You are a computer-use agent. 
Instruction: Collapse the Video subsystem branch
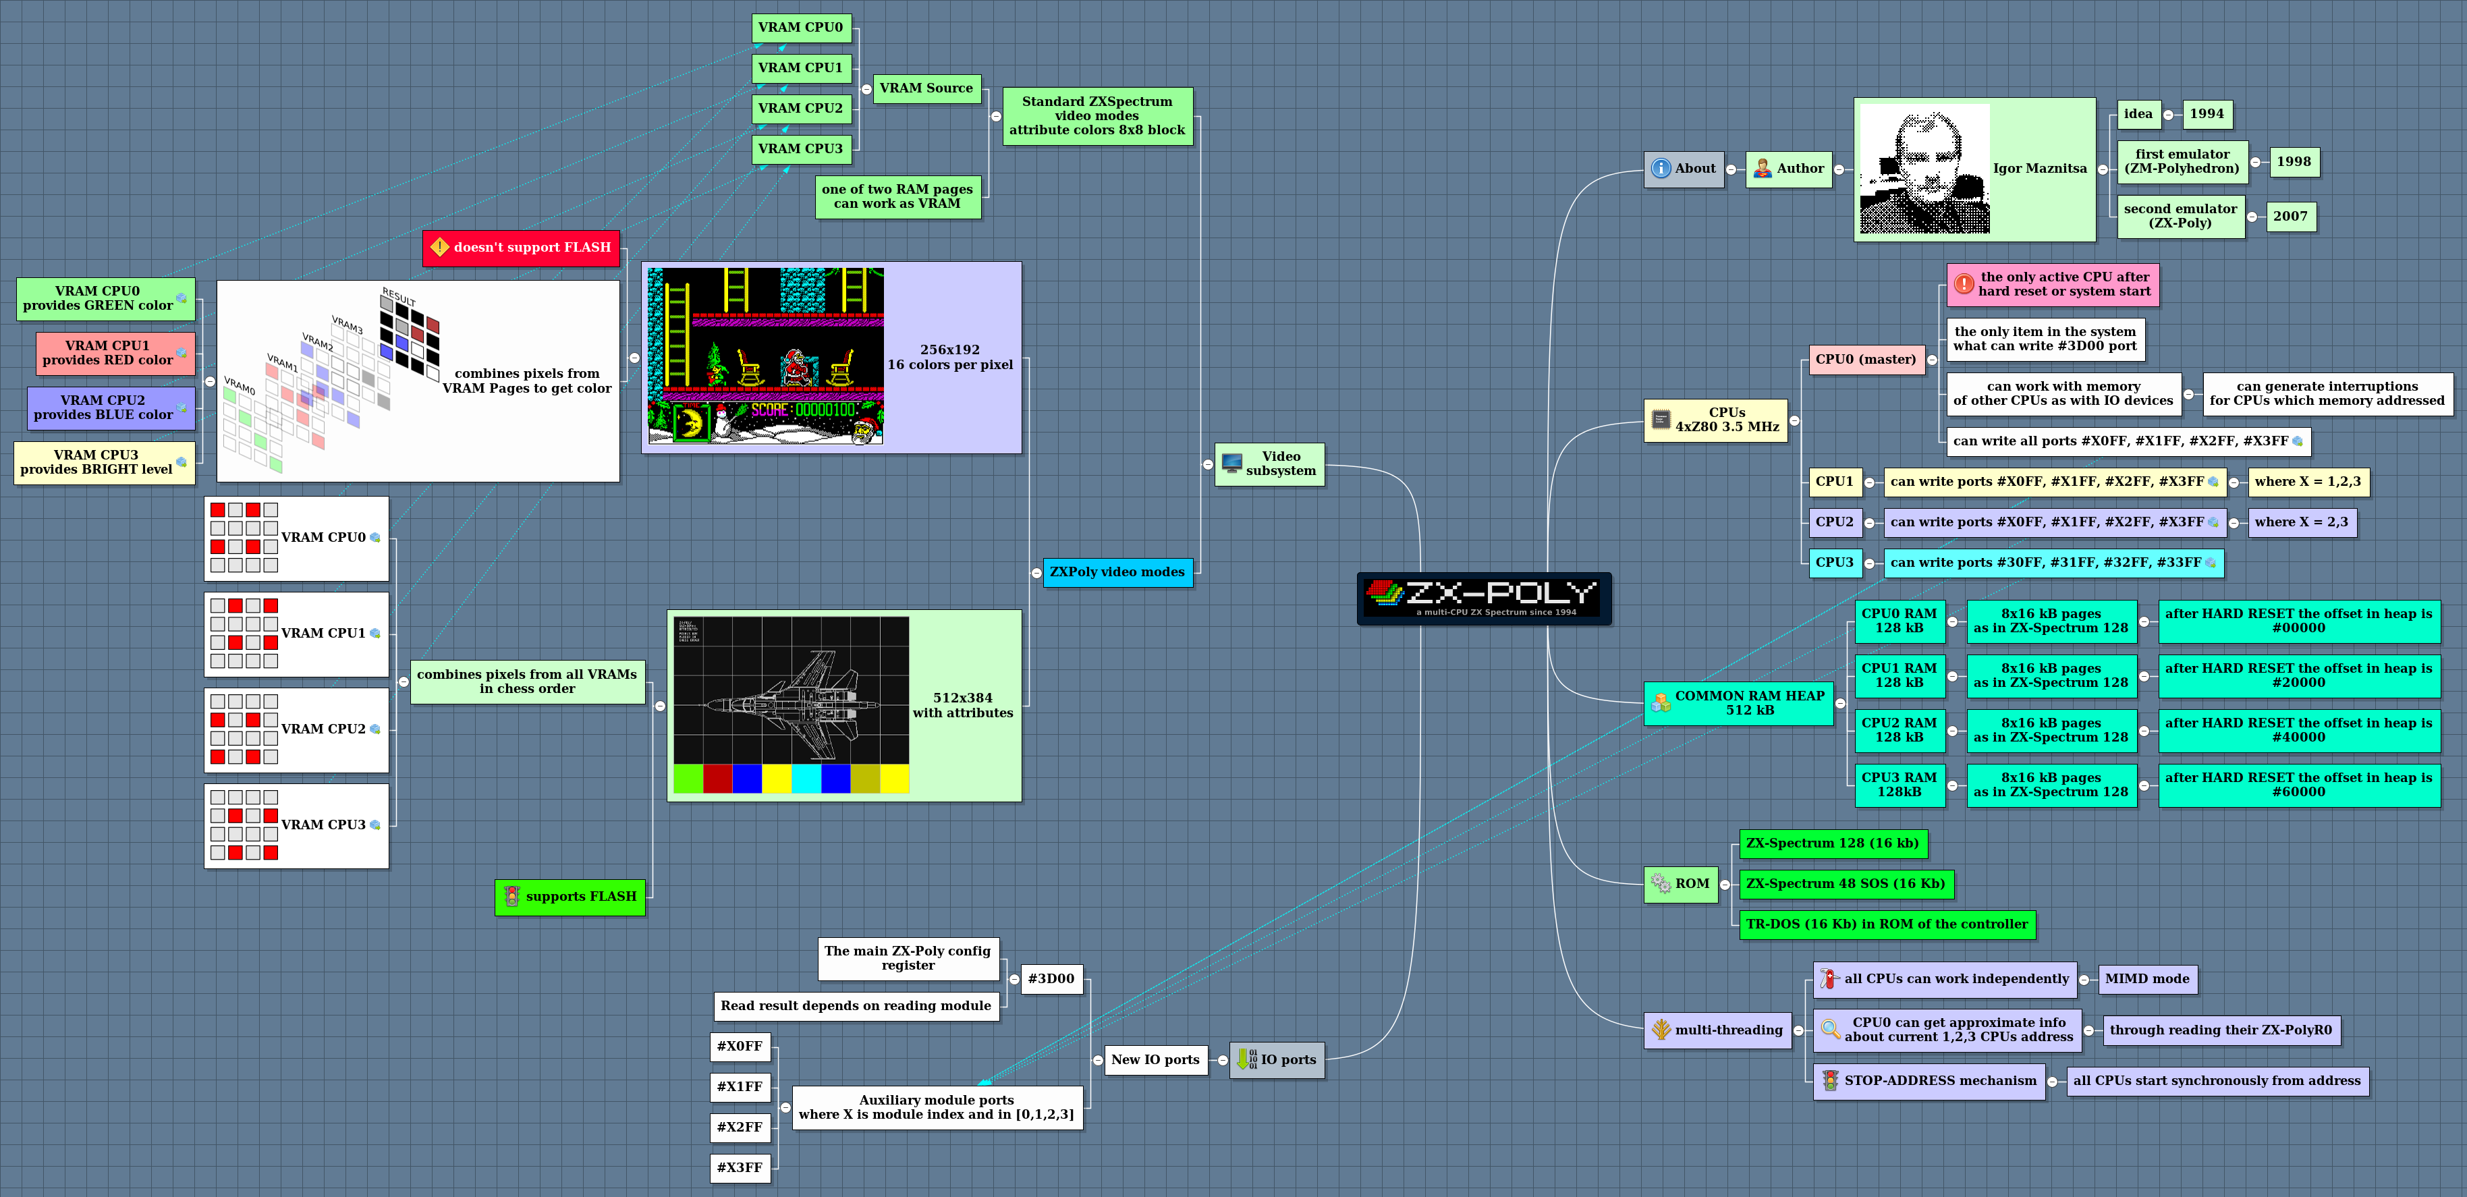pyautogui.click(x=1208, y=464)
